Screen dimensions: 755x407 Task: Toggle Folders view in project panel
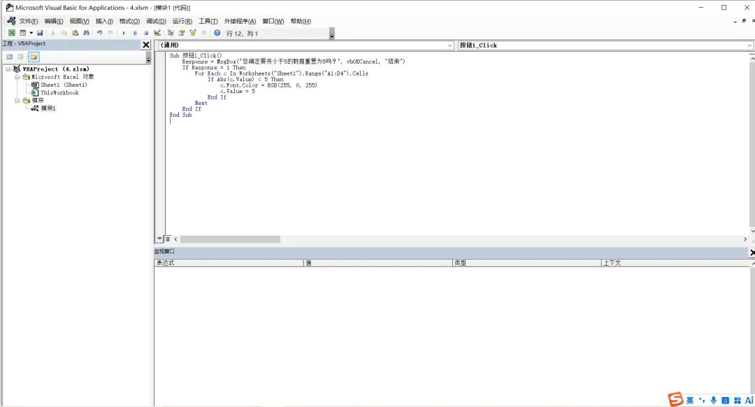point(34,57)
